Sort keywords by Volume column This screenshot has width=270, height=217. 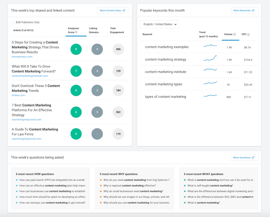pyautogui.click(x=228, y=34)
